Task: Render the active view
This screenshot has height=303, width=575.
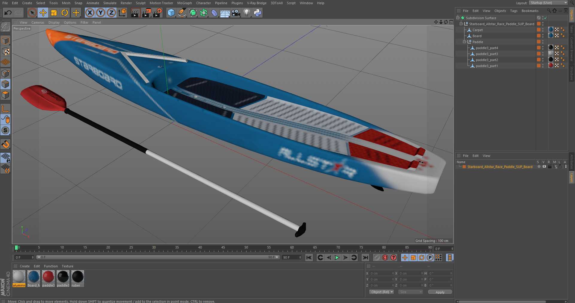Action: 135,13
